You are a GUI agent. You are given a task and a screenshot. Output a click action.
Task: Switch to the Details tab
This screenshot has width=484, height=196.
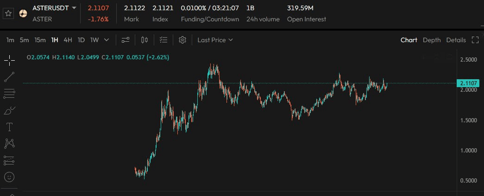456,40
